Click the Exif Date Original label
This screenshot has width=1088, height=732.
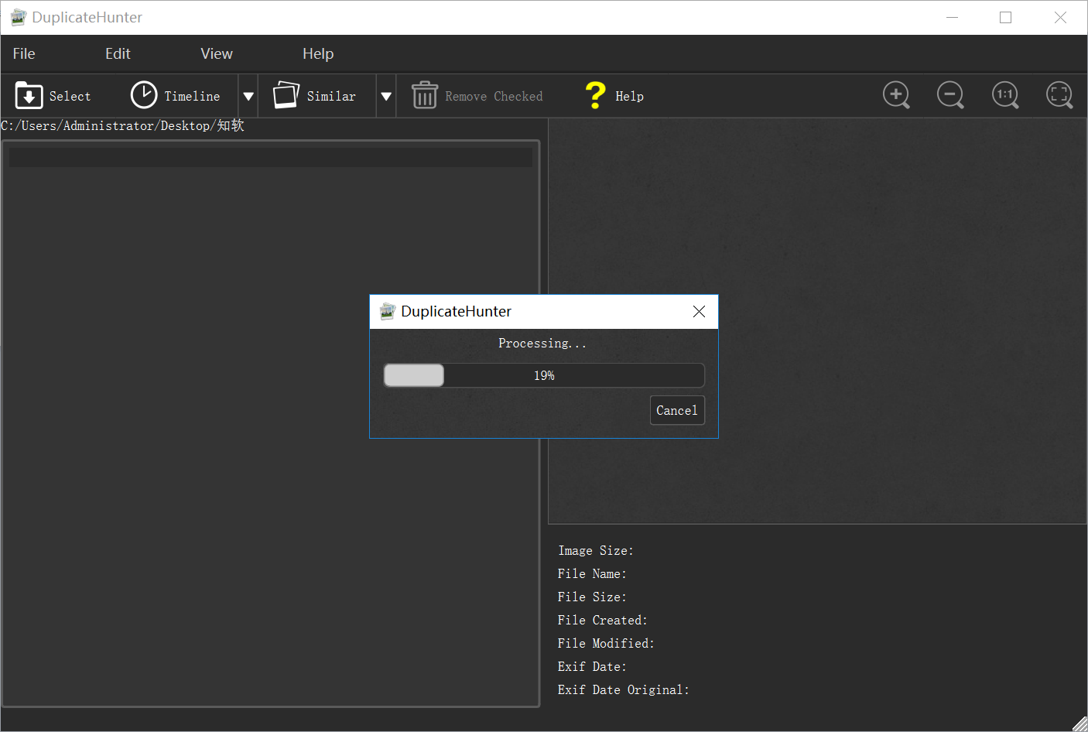click(624, 689)
